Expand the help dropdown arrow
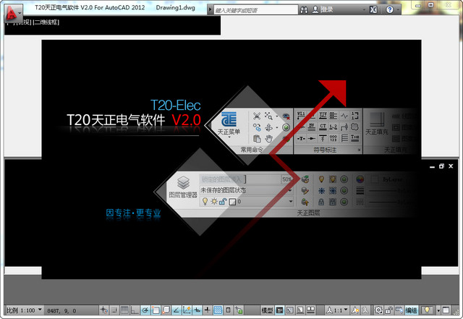Image resolution: width=463 pixels, height=319 pixels. pos(397,10)
